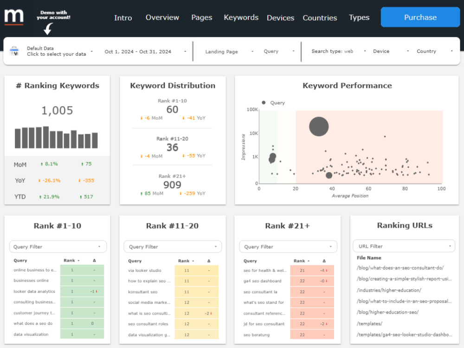This screenshot has height=348, width=464.
Task: Open URL Filter in Ranking URLs panel
Action: [x=404, y=246]
